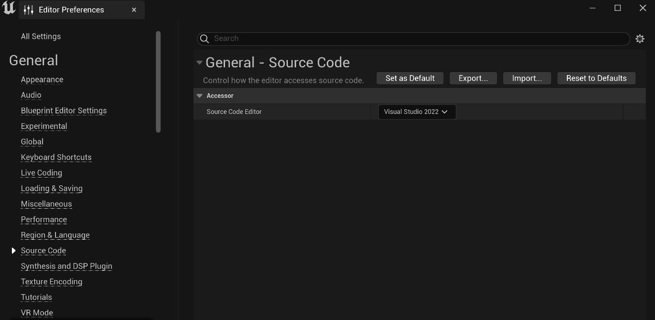Click the Import... button
655x320 pixels.
click(x=527, y=78)
